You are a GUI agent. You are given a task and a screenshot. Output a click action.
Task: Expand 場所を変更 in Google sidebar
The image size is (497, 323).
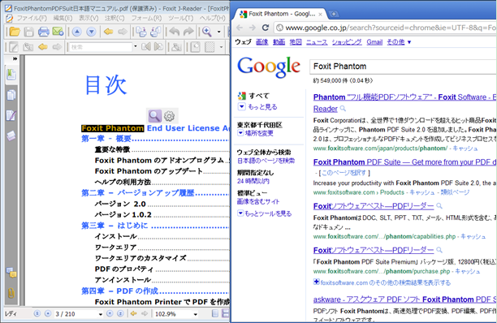point(256,133)
